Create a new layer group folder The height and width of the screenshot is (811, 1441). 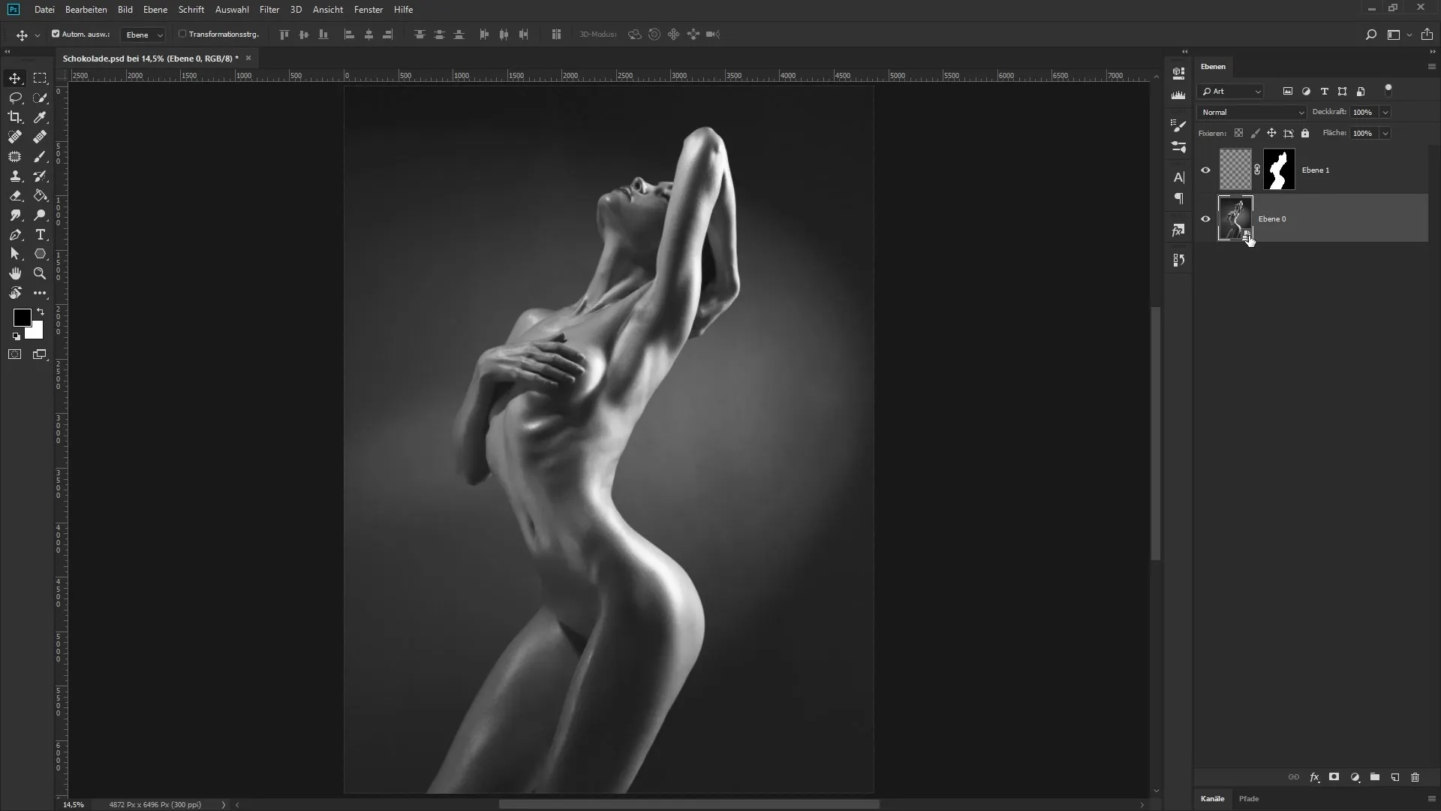tap(1374, 777)
